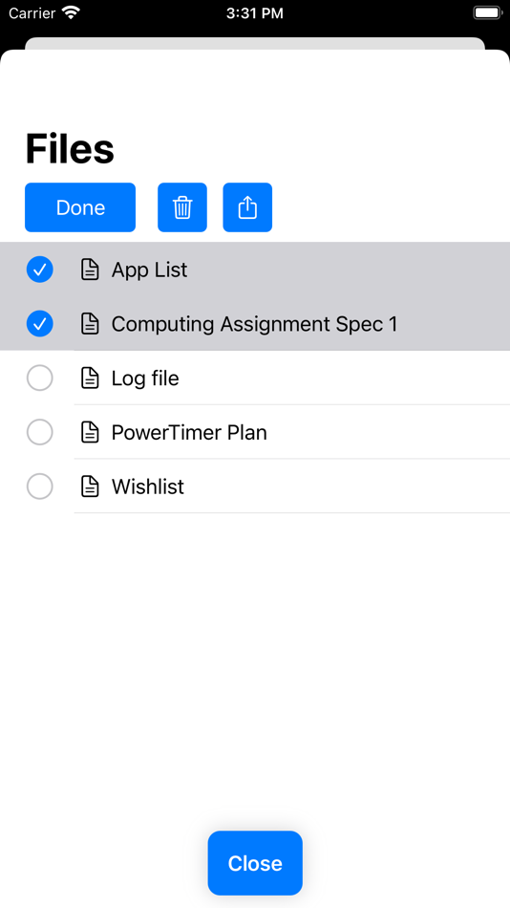Viewport: 510px width, 908px height.
Task: Check the PowerTimer Plan selection circle
Action: coord(40,433)
